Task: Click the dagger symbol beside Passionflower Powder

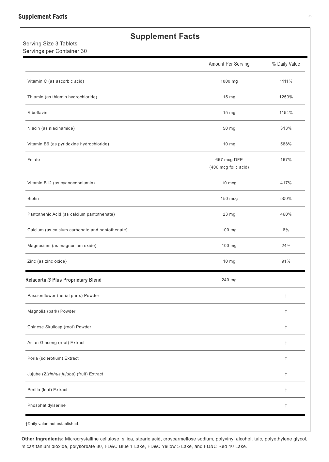Action: click(x=286, y=296)
